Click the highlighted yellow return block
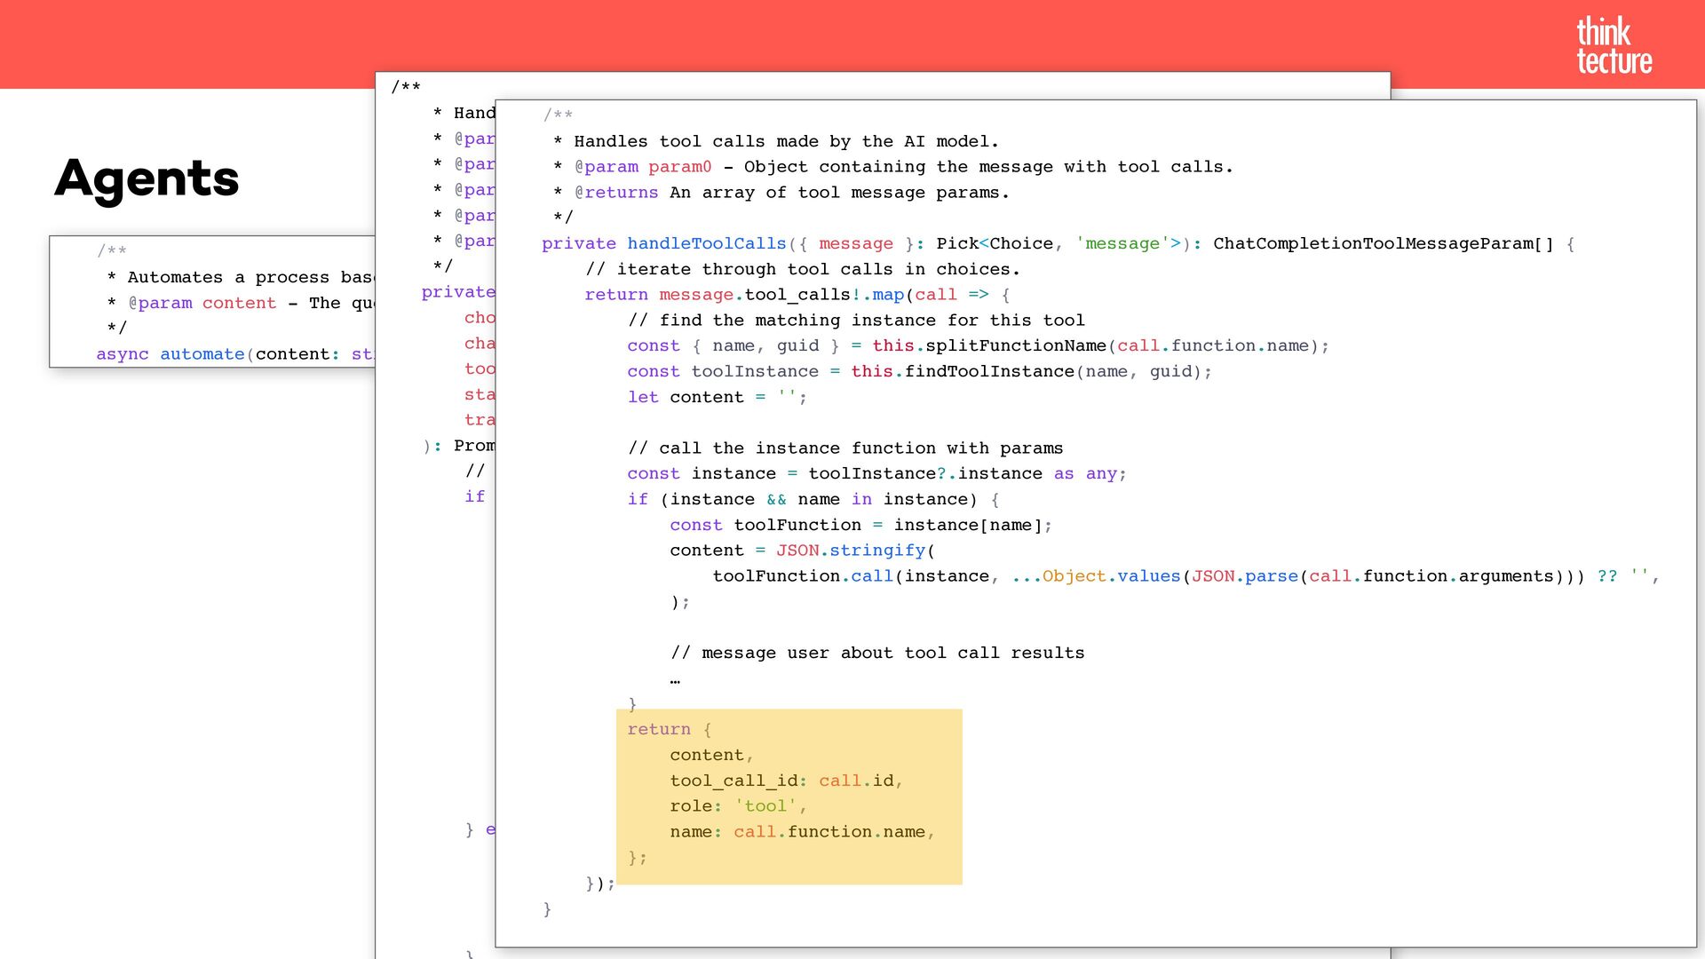The width and height of the screenshot is (1705, 959). click(789, 796)
